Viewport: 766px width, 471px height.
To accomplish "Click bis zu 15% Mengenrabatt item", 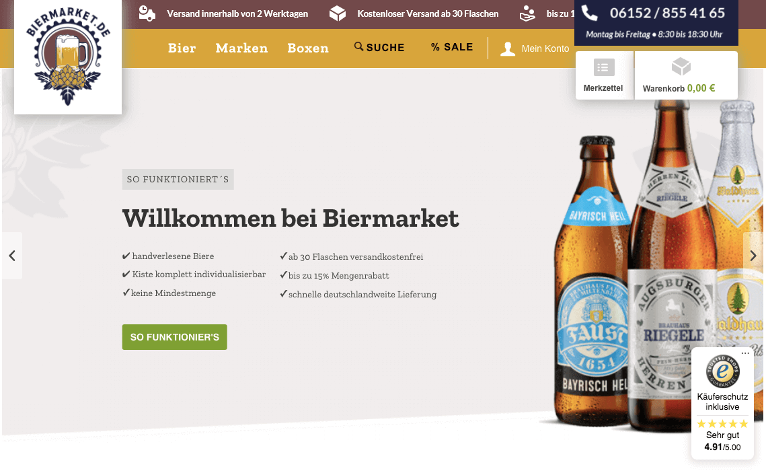I will click(x=334, y=276).
